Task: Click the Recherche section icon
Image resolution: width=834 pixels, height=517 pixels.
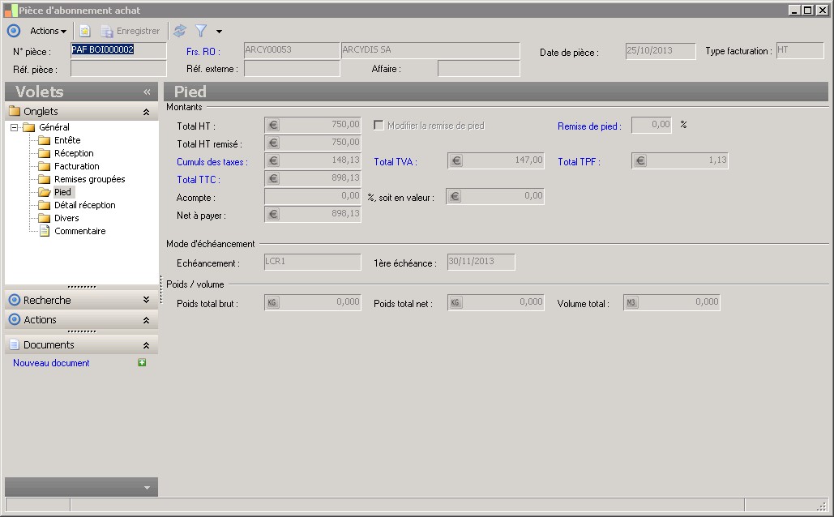Action: click(x=15, y=300)
